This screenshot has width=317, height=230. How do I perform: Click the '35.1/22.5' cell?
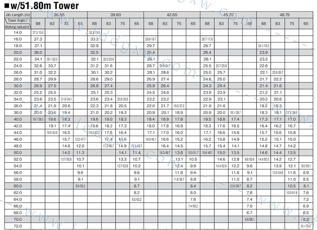coord(52,59)
